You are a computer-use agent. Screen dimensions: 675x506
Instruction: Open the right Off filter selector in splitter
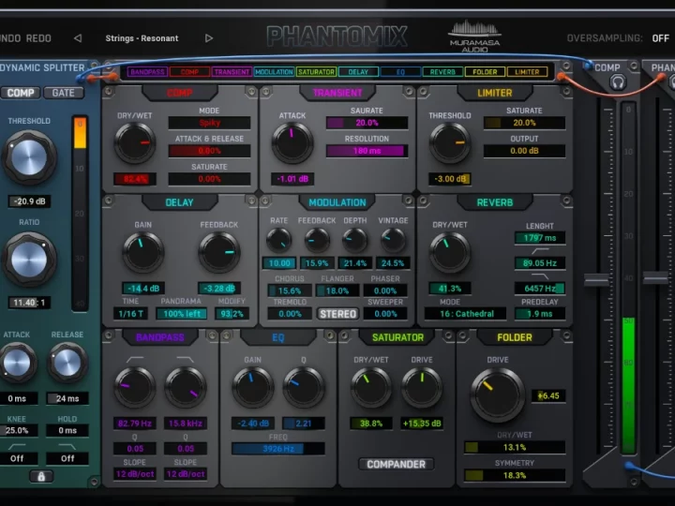tap(67, 458)
